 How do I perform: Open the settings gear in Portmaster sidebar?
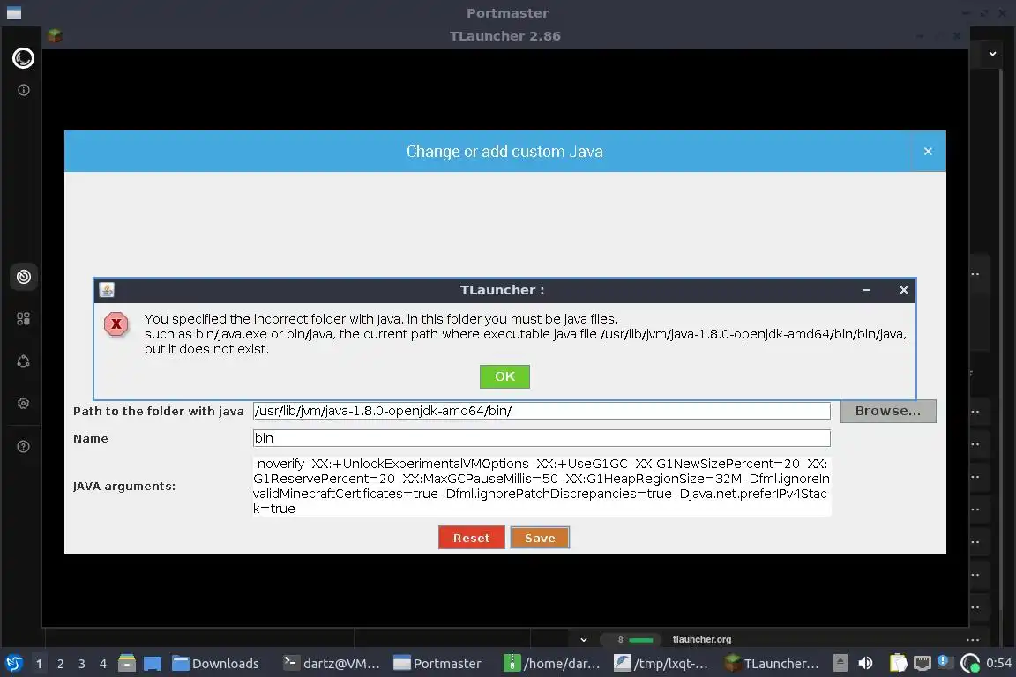(23, 403)
